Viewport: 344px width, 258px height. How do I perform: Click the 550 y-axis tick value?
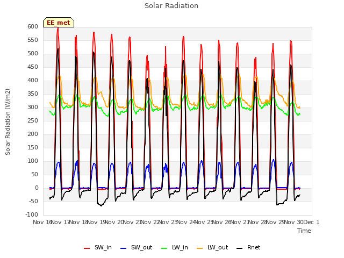pos(33,40)
